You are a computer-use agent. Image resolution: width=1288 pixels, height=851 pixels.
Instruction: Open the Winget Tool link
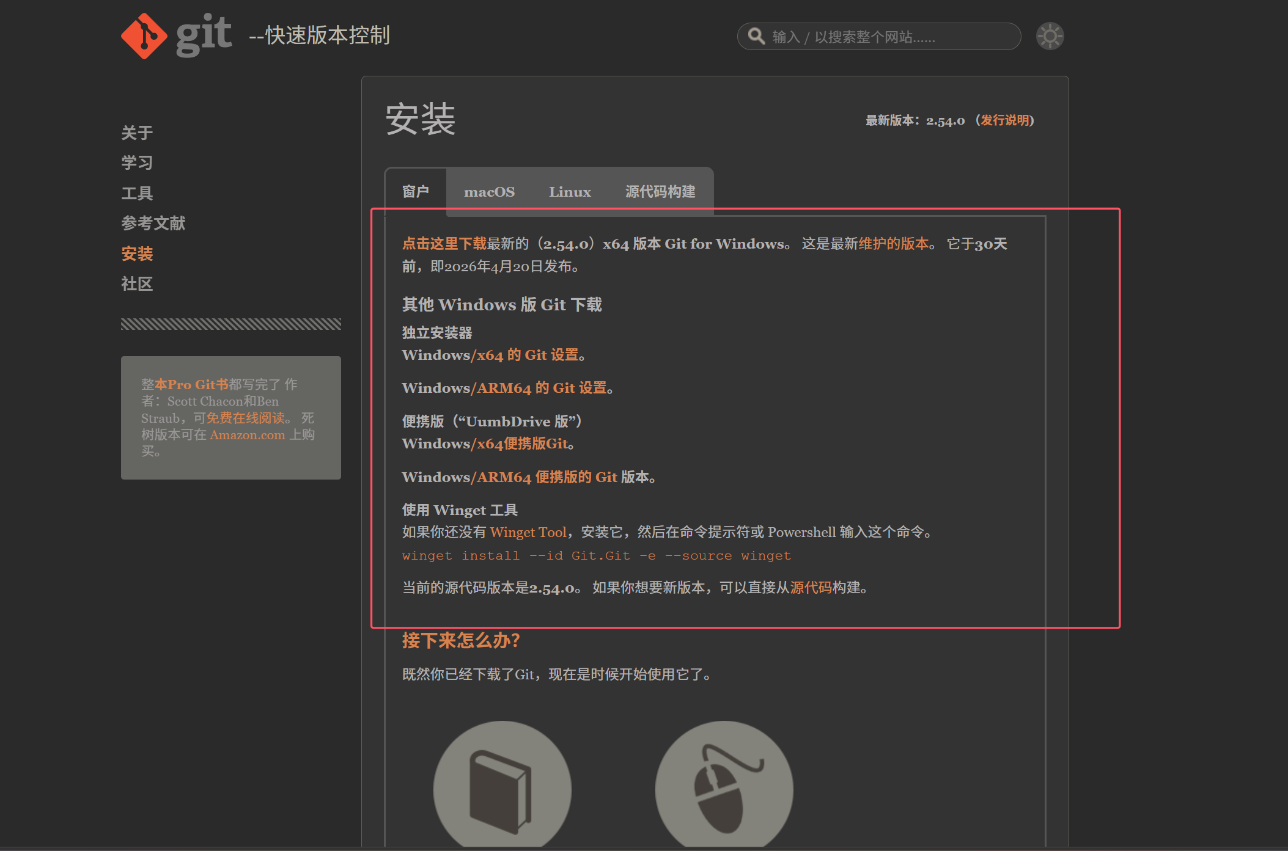tap(528, 532)
